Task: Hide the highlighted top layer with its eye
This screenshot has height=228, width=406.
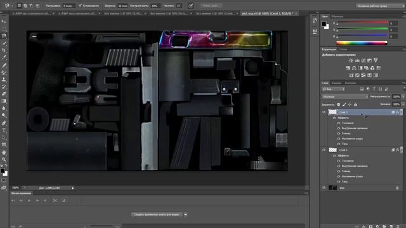Action: [x=324, y=112]
